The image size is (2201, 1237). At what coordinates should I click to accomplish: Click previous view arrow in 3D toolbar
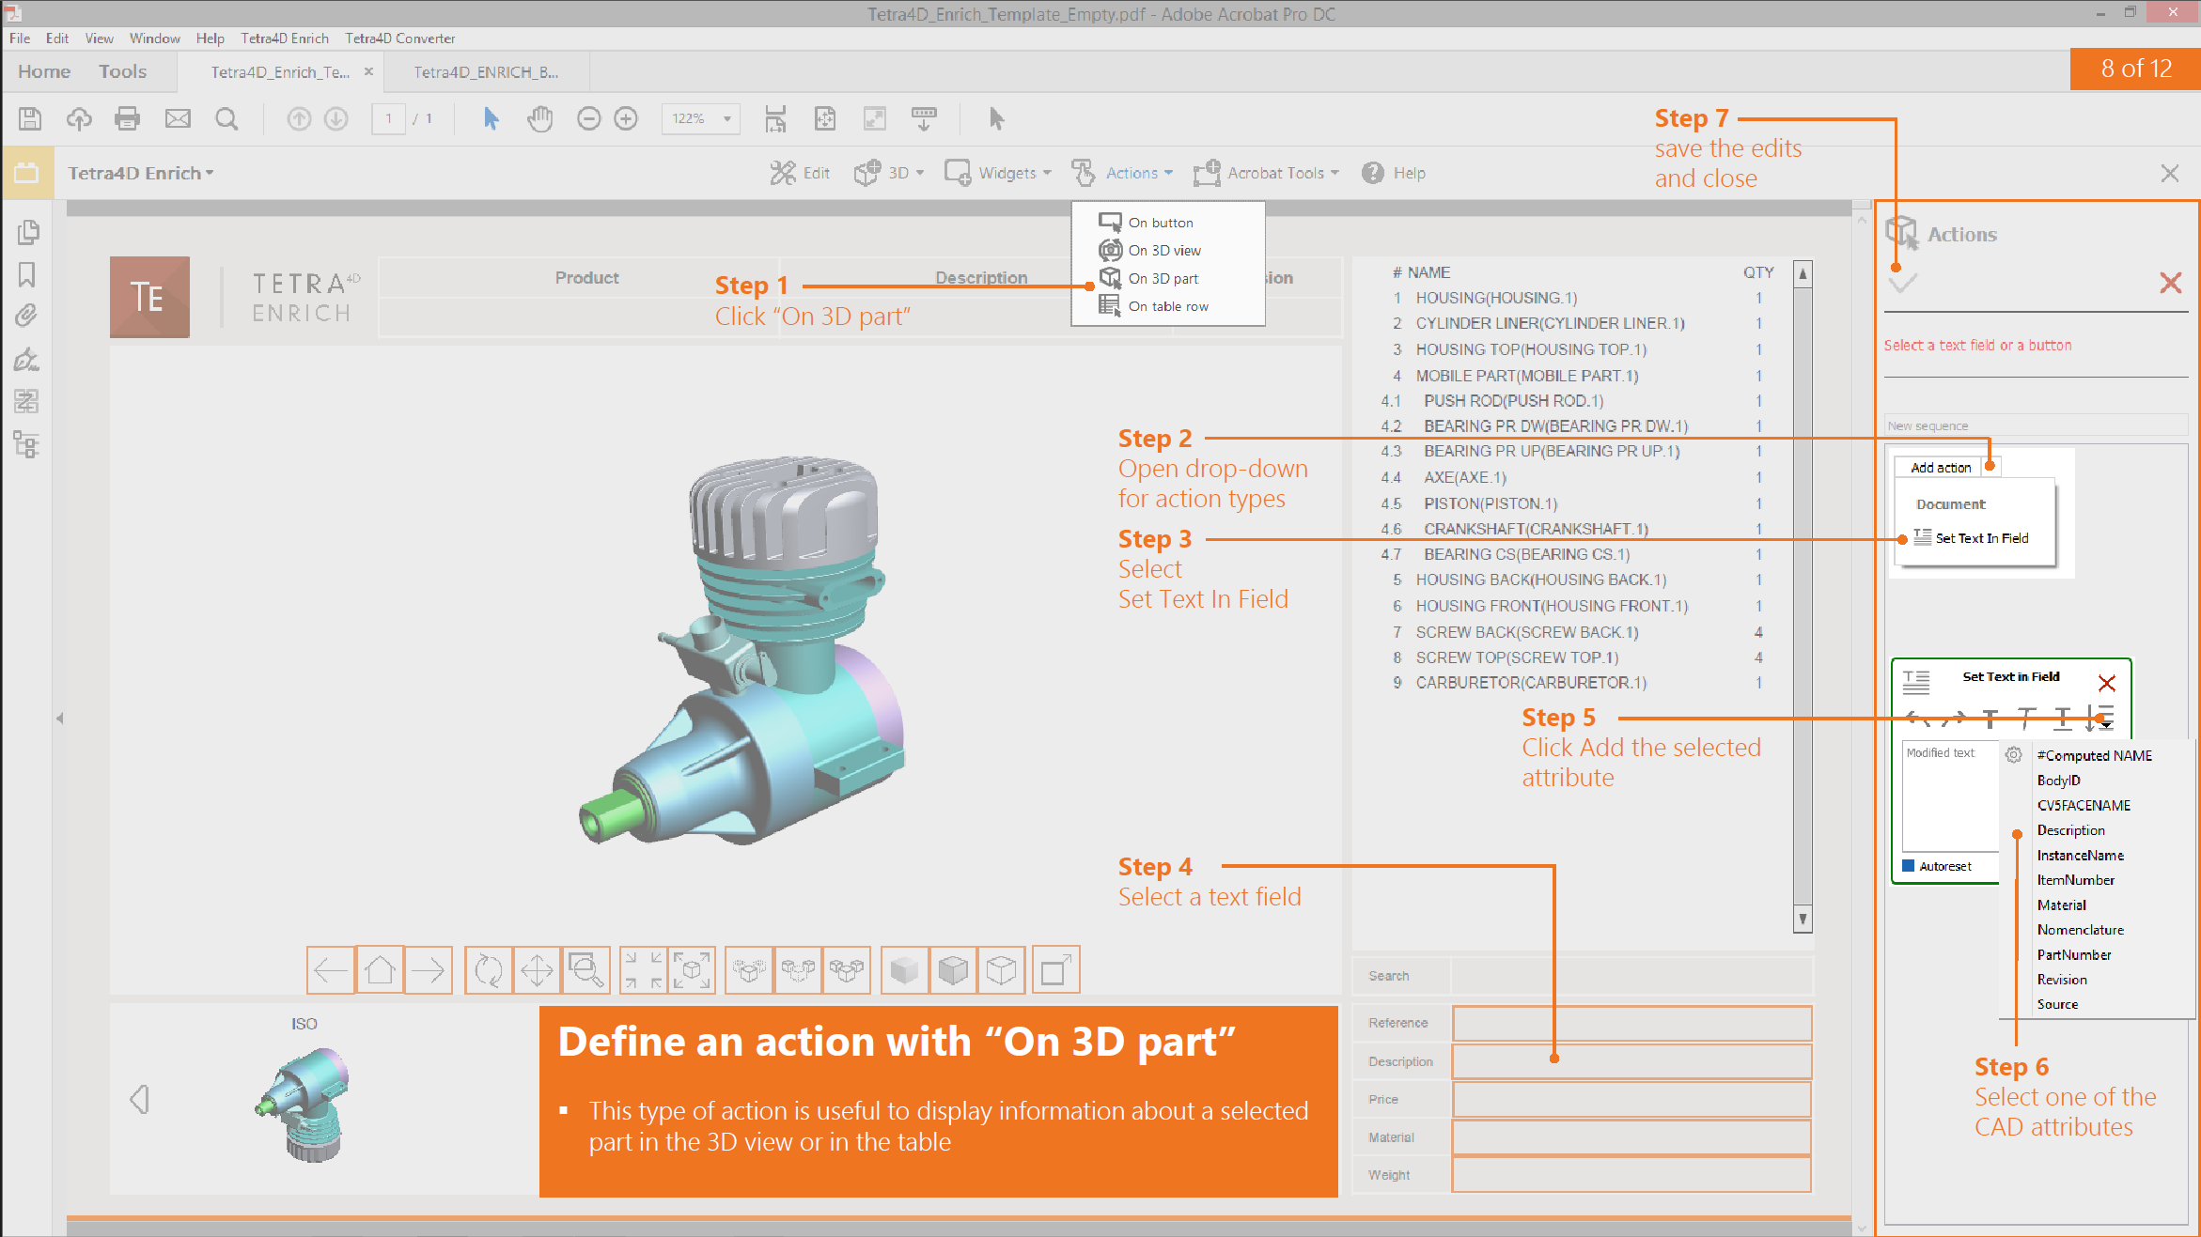tap(331, 969)
